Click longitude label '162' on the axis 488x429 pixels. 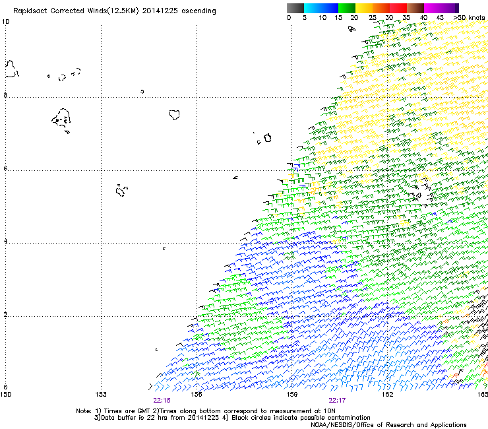[x=387, y=395]
